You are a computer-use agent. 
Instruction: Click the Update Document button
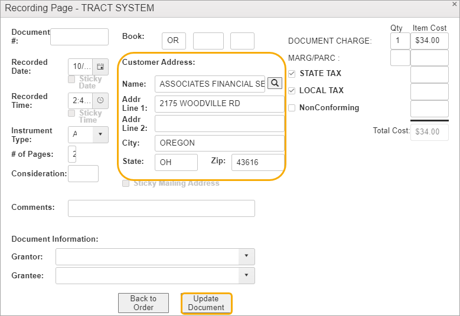pos(206,303)
